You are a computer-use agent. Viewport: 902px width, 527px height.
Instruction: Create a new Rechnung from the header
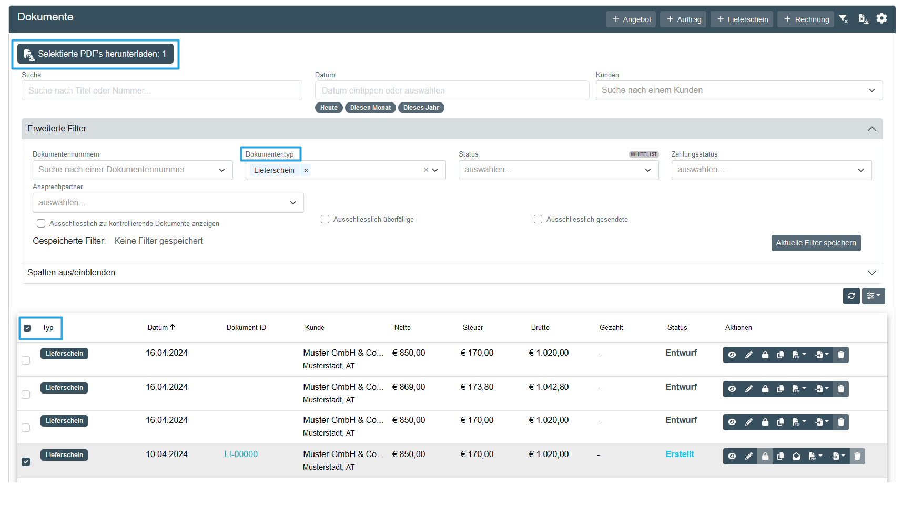tap(806, 19)
